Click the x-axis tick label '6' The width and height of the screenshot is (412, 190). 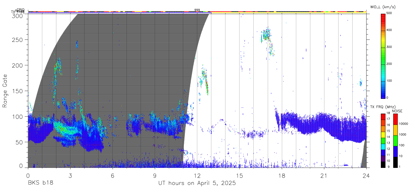point(112,176)
